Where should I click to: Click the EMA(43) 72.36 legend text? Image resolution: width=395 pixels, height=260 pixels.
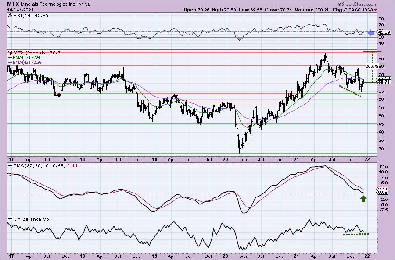click(x=27, y=63)
